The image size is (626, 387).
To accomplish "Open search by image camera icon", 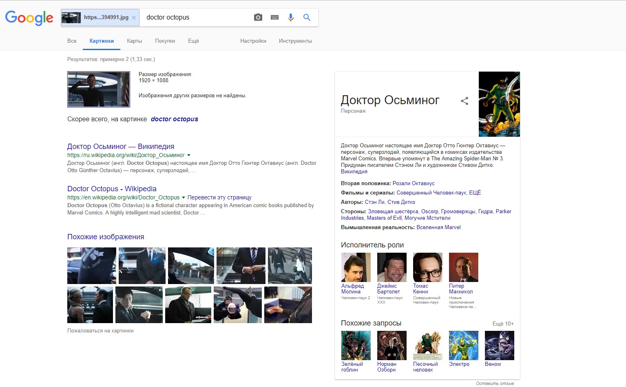I will click(x=258, y=17).
